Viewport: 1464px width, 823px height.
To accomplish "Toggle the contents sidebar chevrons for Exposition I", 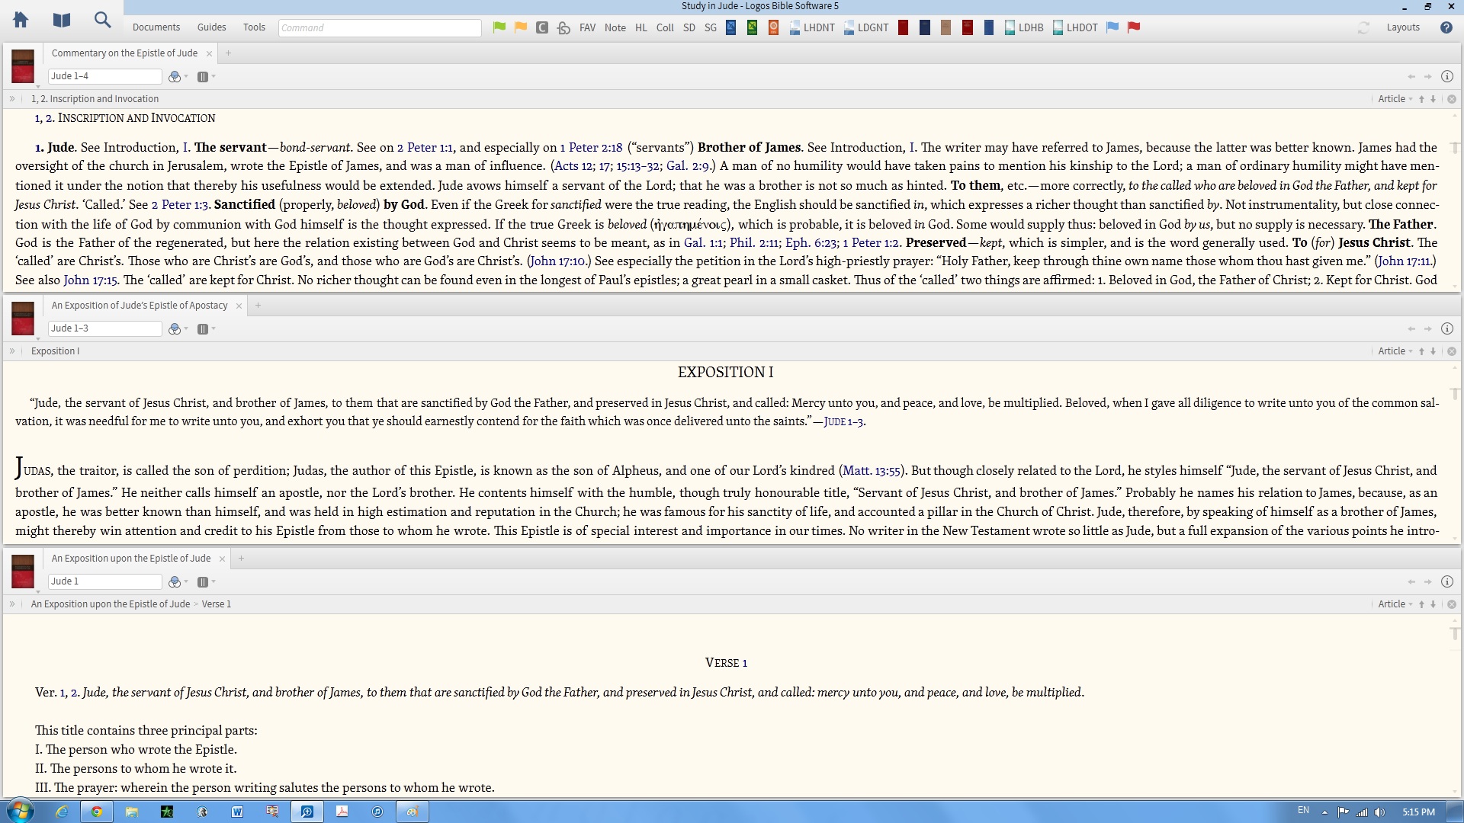I will (12, 351).
